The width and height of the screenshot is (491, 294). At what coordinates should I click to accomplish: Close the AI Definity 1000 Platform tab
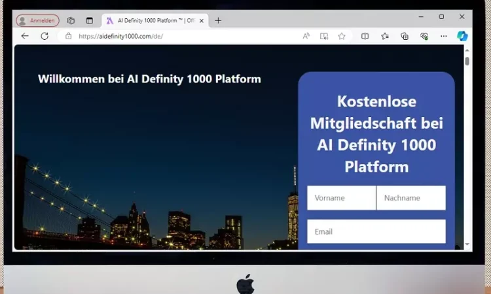(202, 21)
